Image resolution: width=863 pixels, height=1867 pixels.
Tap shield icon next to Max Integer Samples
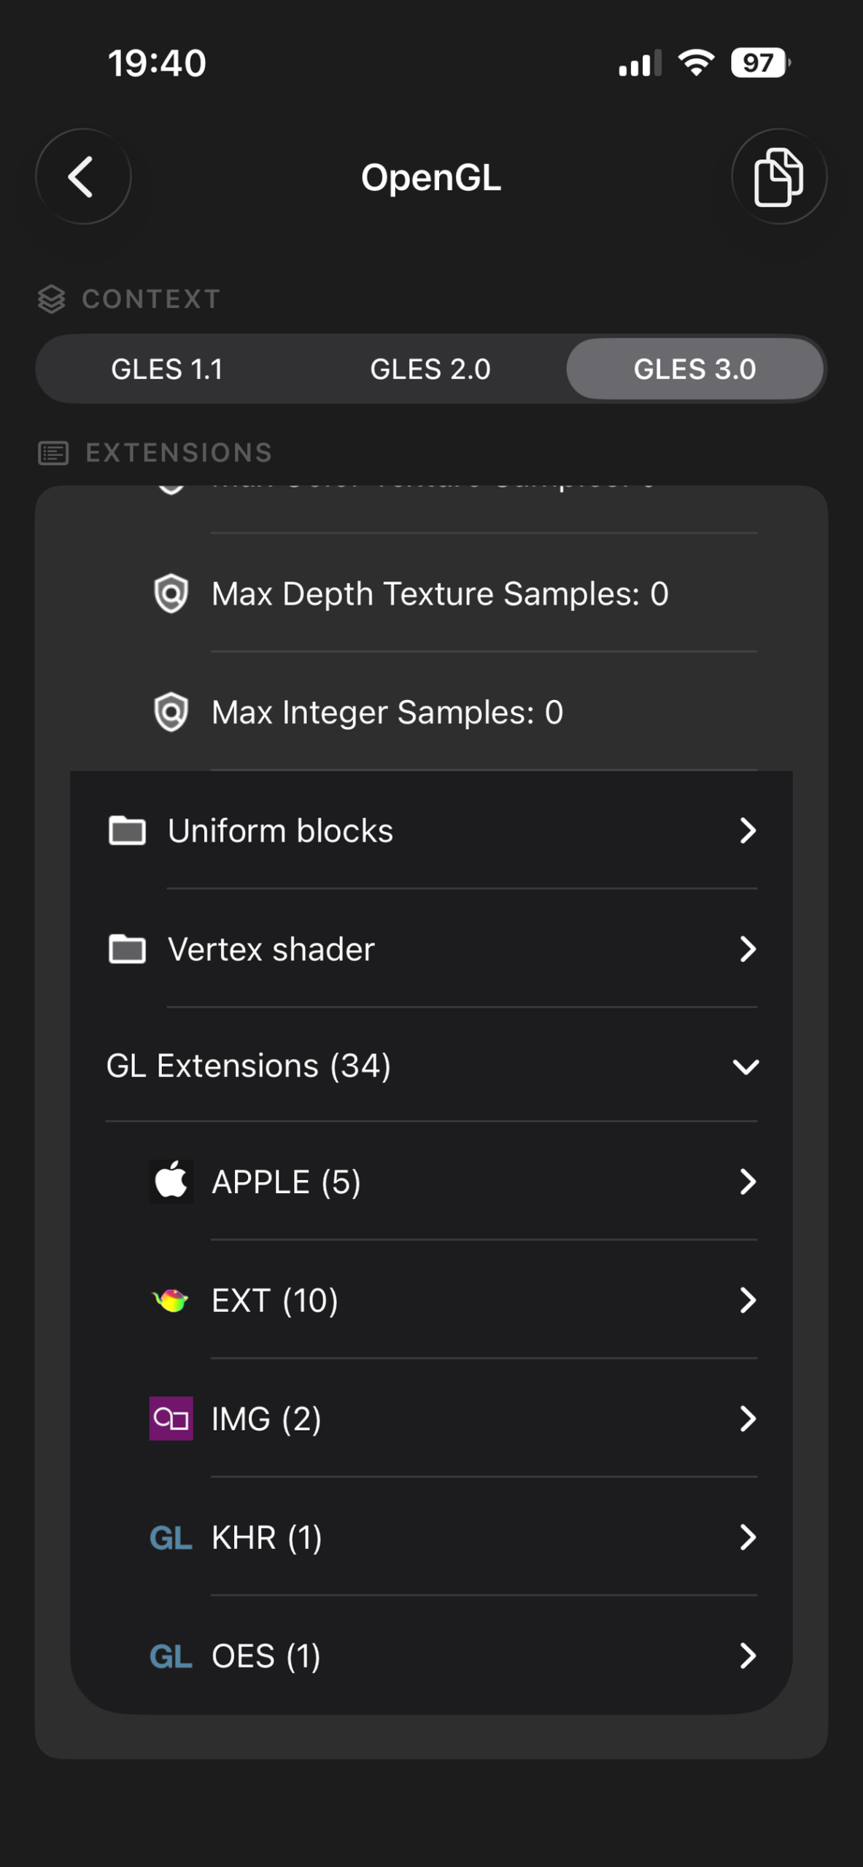(x=171, y=712)
